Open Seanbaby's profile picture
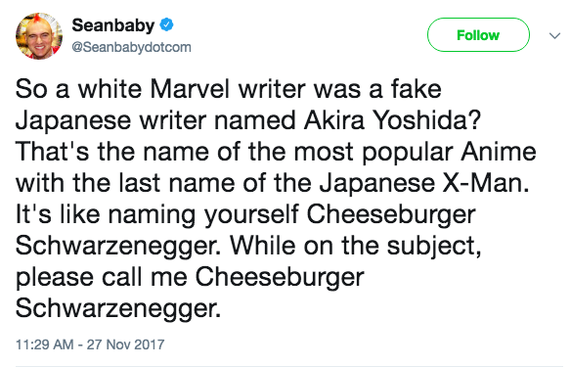This screenshot has height=367, width=571. click(x=39, y=35)
